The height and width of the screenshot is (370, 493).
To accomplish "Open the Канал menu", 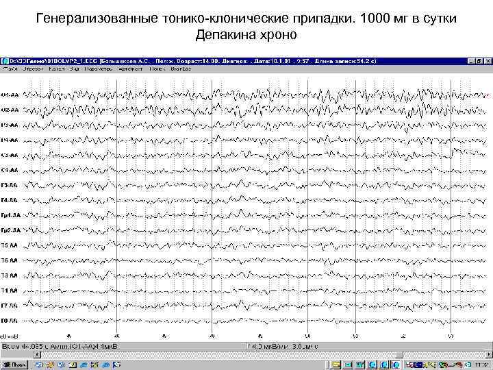I will tap(57, 69).
